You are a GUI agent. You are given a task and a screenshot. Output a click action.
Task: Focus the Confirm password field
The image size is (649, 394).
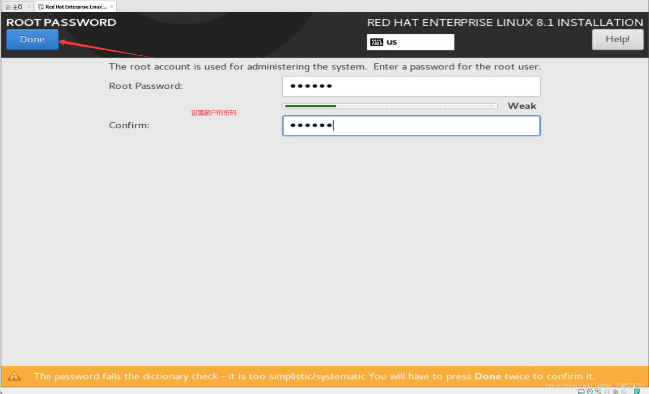click(411, 126)
